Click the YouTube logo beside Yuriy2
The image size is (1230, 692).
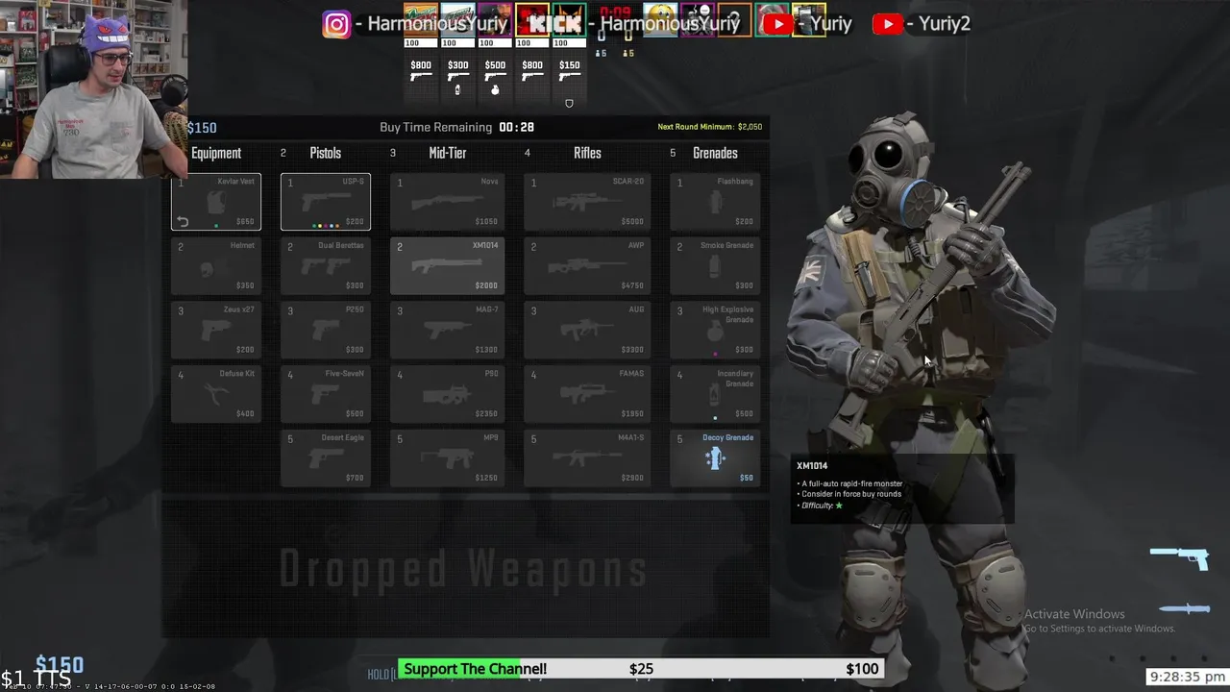coord(888,24)
